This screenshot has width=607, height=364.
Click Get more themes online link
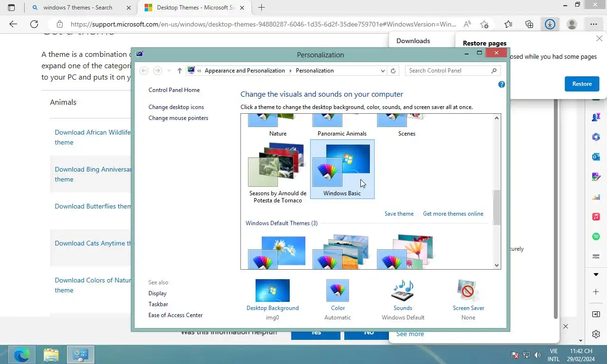point(453,214)
